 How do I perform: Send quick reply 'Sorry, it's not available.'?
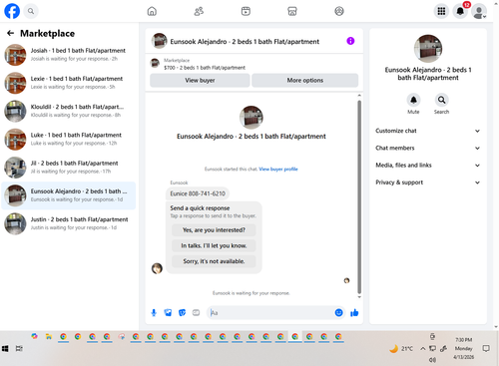click(x=214, y=261)
